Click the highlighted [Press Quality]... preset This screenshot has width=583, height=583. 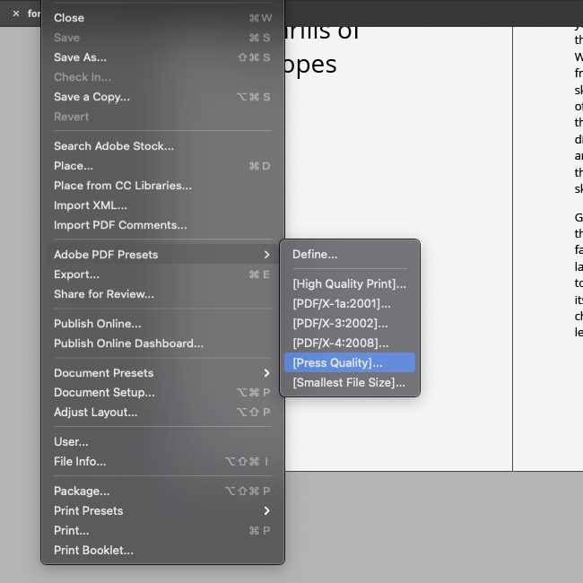point(350,363)
